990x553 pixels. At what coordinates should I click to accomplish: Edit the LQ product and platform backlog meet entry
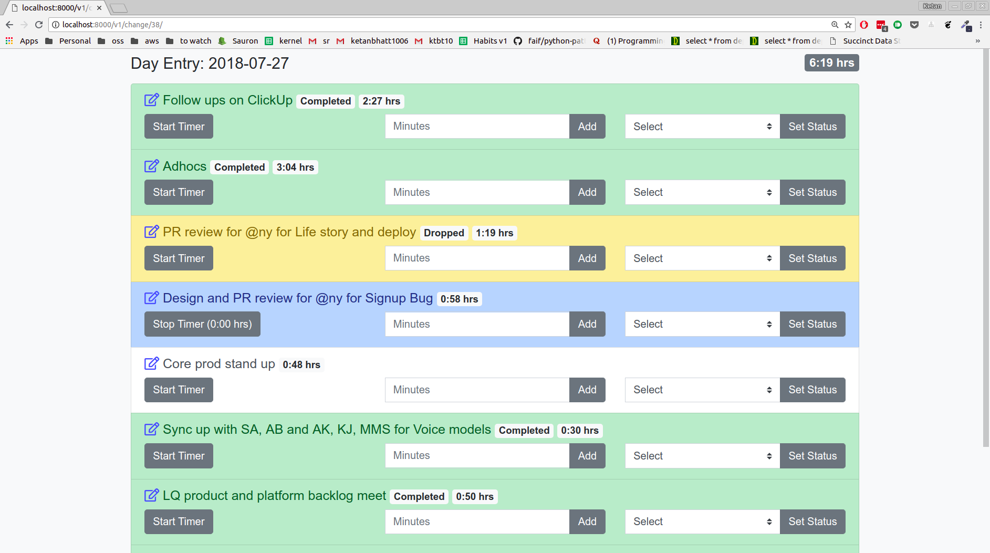pos(151,495)
